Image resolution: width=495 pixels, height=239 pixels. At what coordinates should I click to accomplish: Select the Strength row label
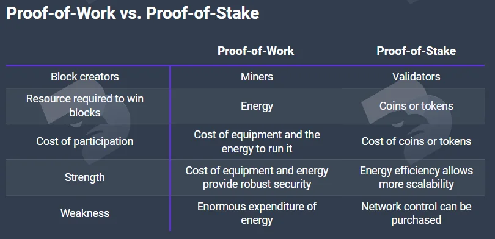coord(84,177)
